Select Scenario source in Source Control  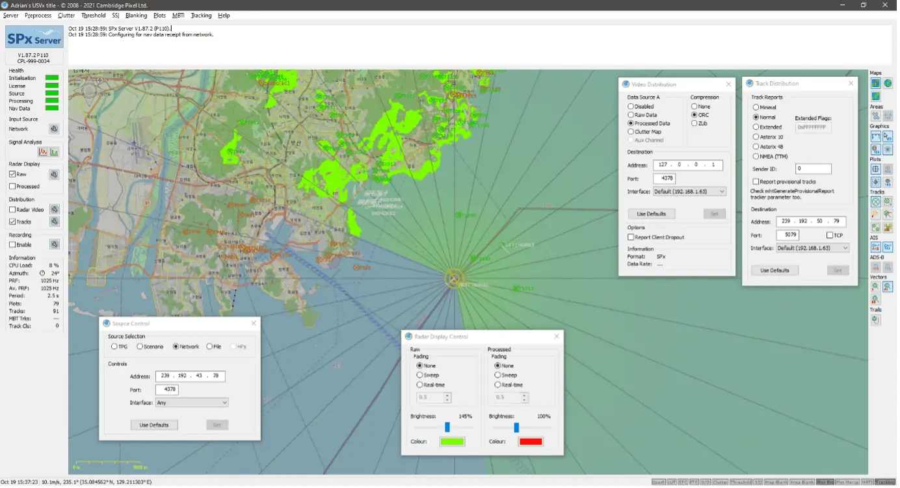140,347
